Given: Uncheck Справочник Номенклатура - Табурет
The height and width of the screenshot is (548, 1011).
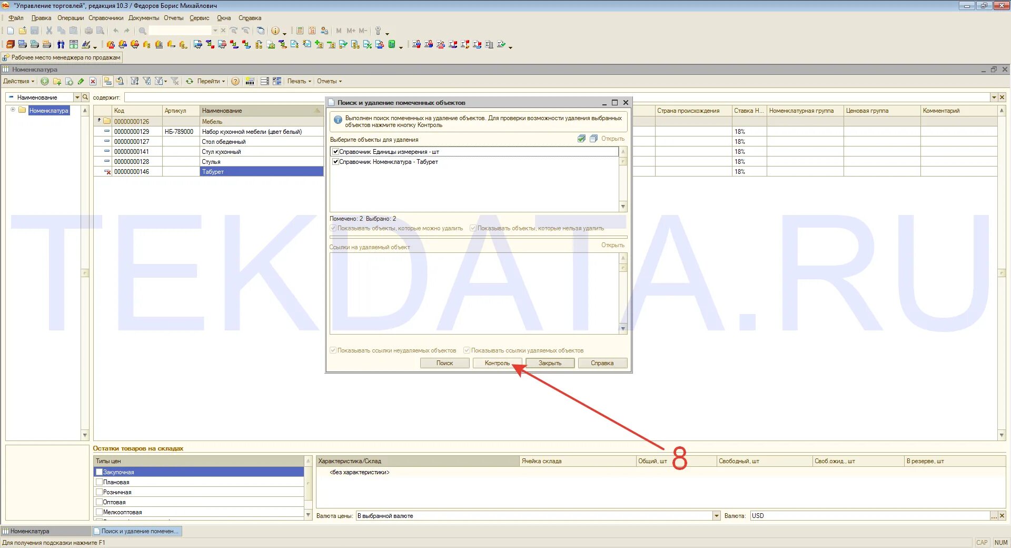Looking at the screenshot, I should pyautogui.click(x=335, y=162).
